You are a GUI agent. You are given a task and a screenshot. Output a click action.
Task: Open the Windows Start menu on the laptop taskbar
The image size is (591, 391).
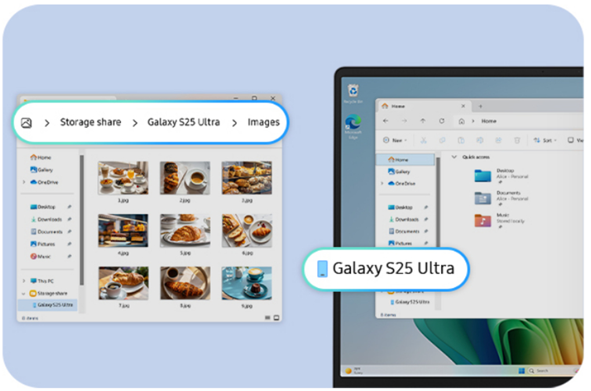click(x=522, y=371)
